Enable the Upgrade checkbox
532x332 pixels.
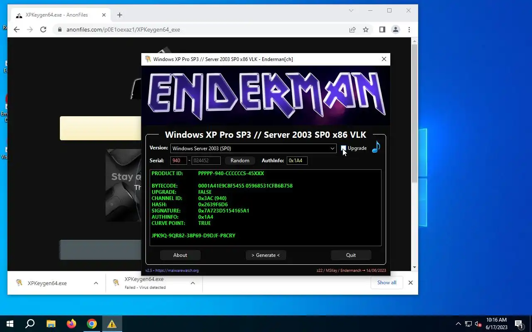coord(343,148)
